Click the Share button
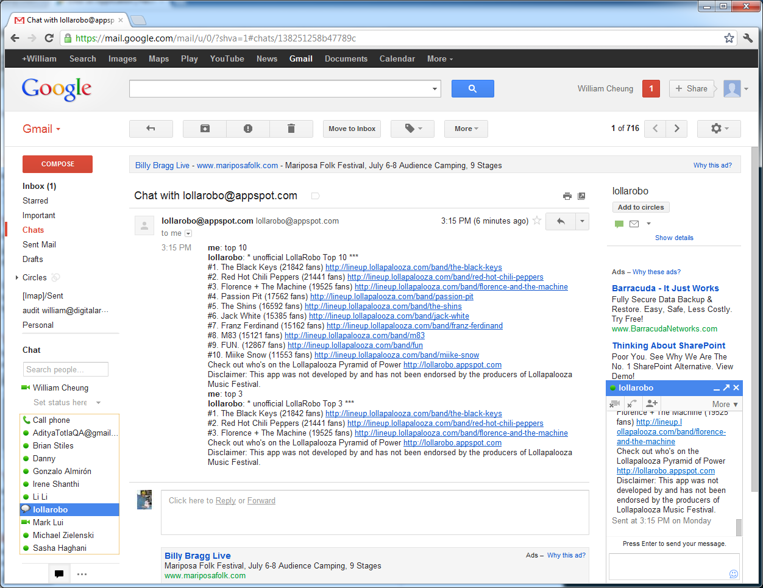 (x=691, y=88)
